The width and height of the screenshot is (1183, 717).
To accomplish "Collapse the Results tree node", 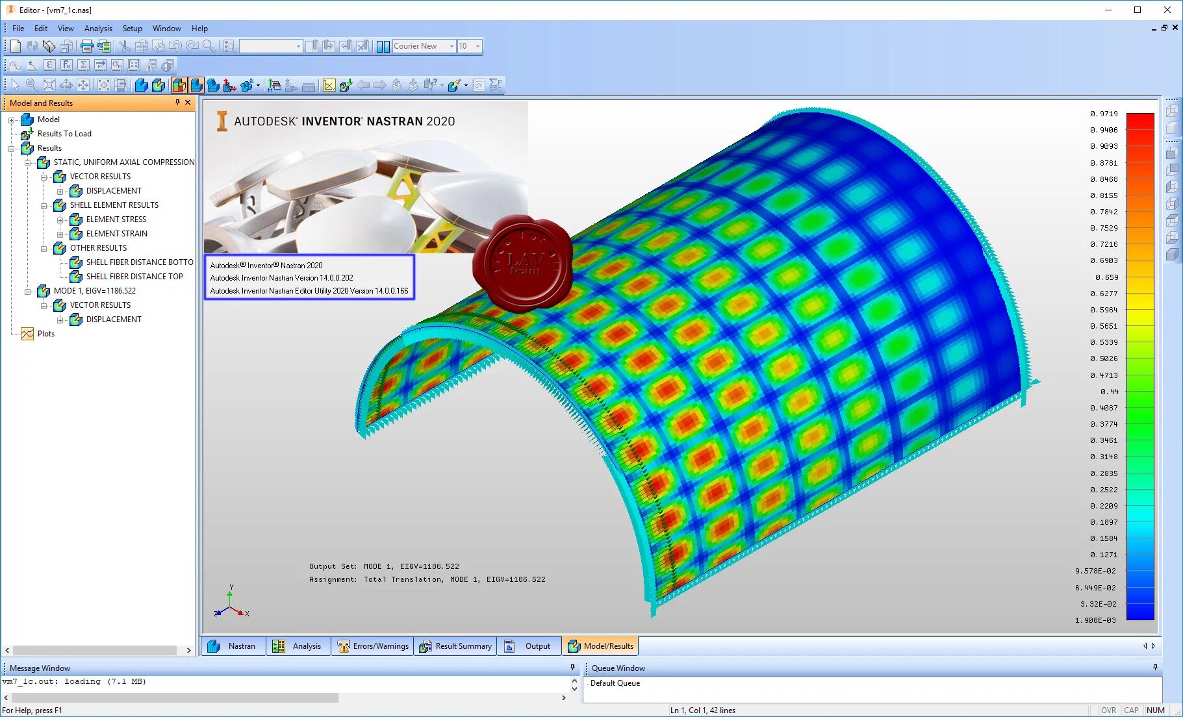I will pos(11,149).
